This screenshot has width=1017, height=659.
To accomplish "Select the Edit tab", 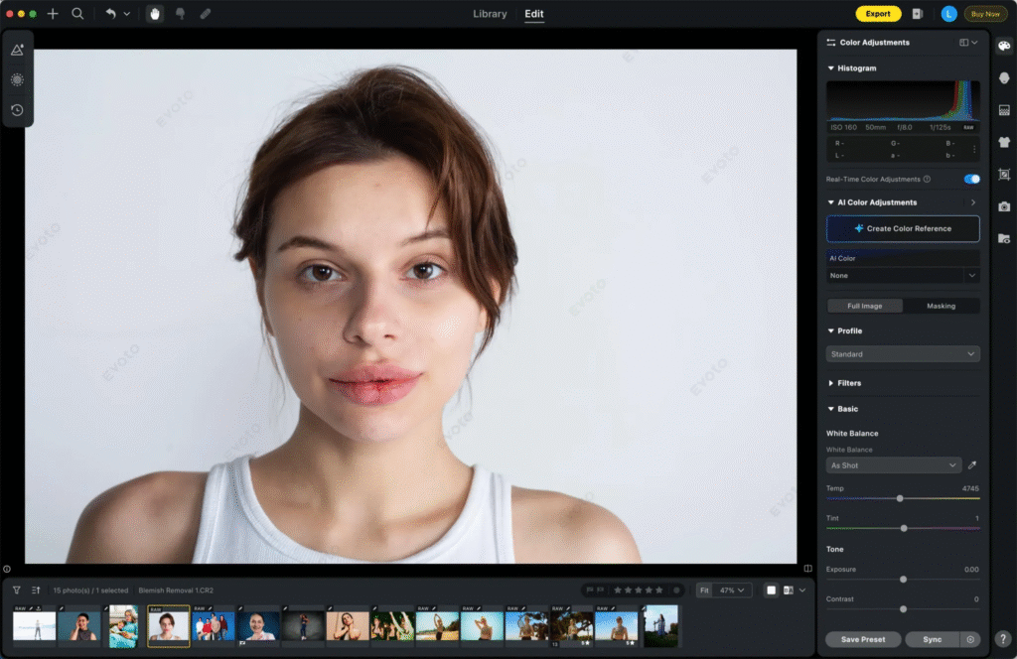I will click(534, 14).
